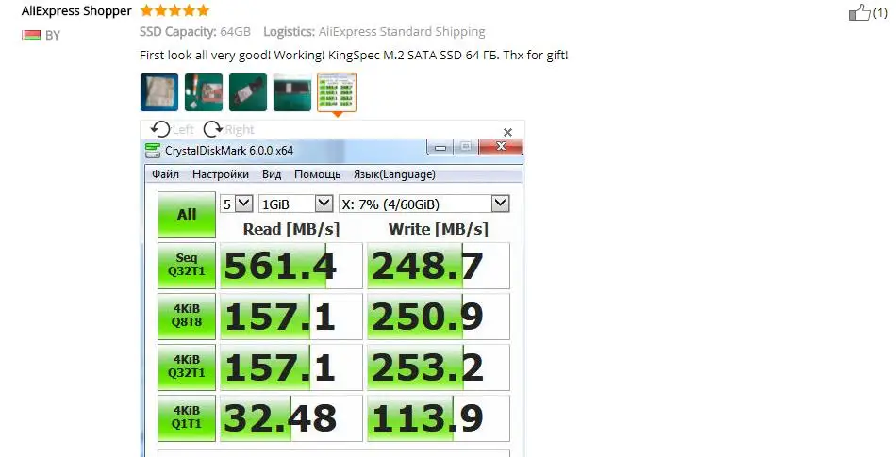
Task: Click the Belarus country flag icon
Action: pyautogui.click(x=31, y=36)
